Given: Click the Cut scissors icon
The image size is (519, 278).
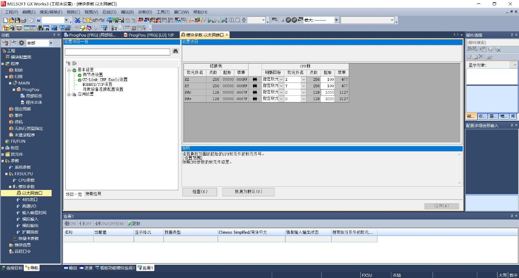Looking at the screenshot, I should coord(77,20).
